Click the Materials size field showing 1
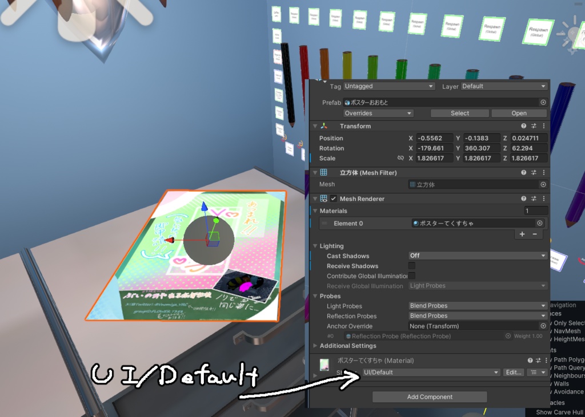 (536, 211)
